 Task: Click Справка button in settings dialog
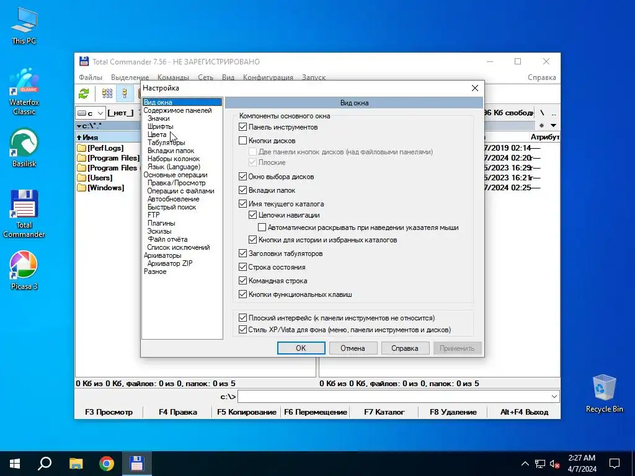405,348
